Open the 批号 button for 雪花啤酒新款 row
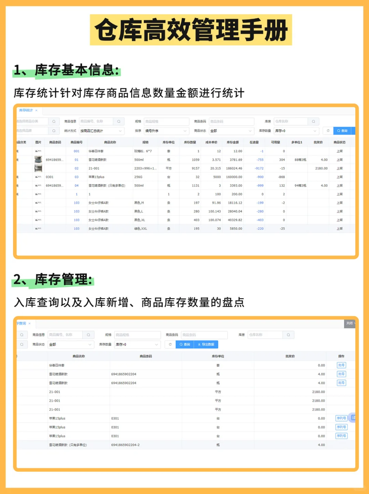The image size is (369, 494). [341, 374]
